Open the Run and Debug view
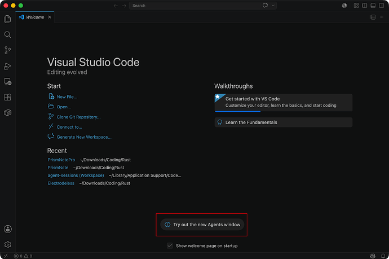This screenshot has height=259, width=389. pos(8,67)
